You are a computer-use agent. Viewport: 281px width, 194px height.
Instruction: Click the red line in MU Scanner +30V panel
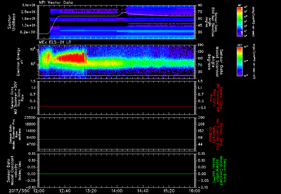[x=117, y=106]
